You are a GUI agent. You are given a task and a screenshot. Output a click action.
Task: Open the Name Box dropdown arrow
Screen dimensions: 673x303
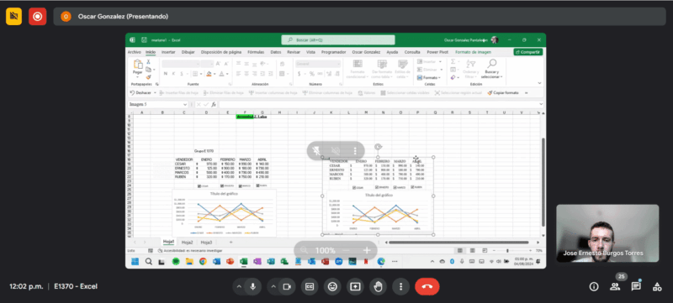[185, 104]
